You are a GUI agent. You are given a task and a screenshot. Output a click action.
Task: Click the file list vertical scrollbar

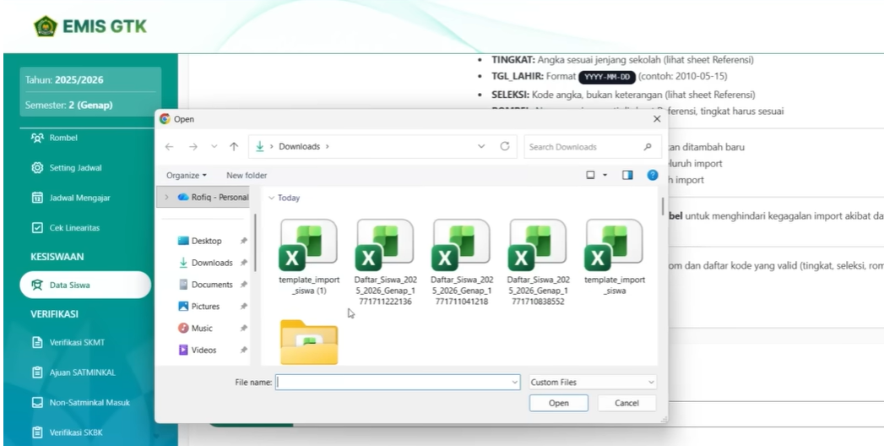[x=663, y=206]
